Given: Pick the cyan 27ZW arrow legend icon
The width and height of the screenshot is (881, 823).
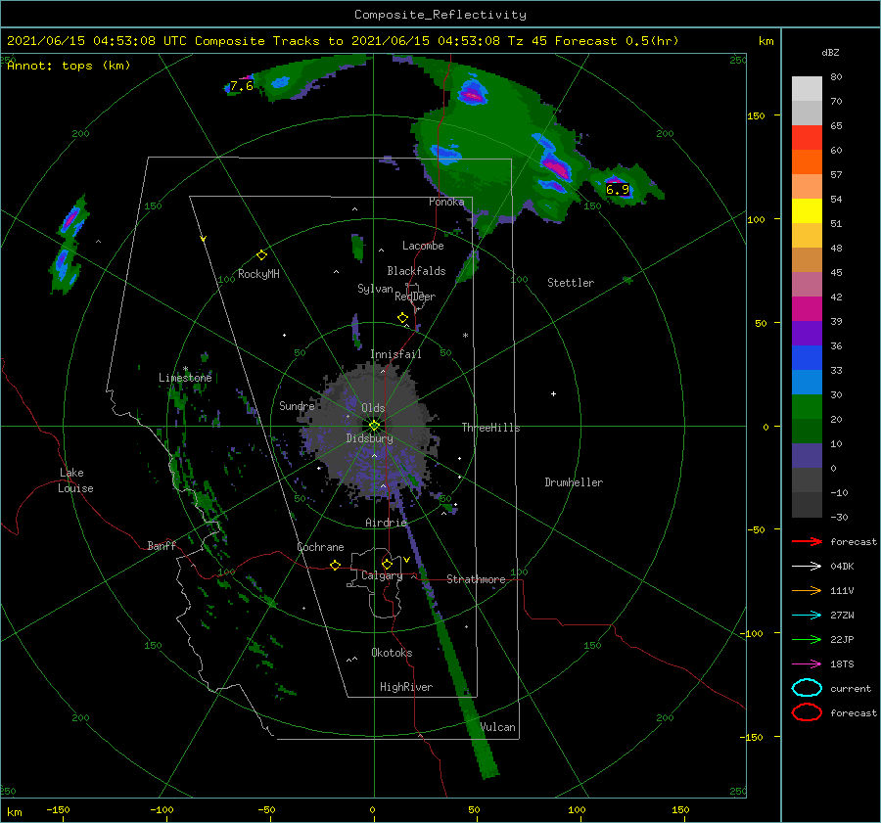Looking at the screenshot, I should tap(807, 616).
